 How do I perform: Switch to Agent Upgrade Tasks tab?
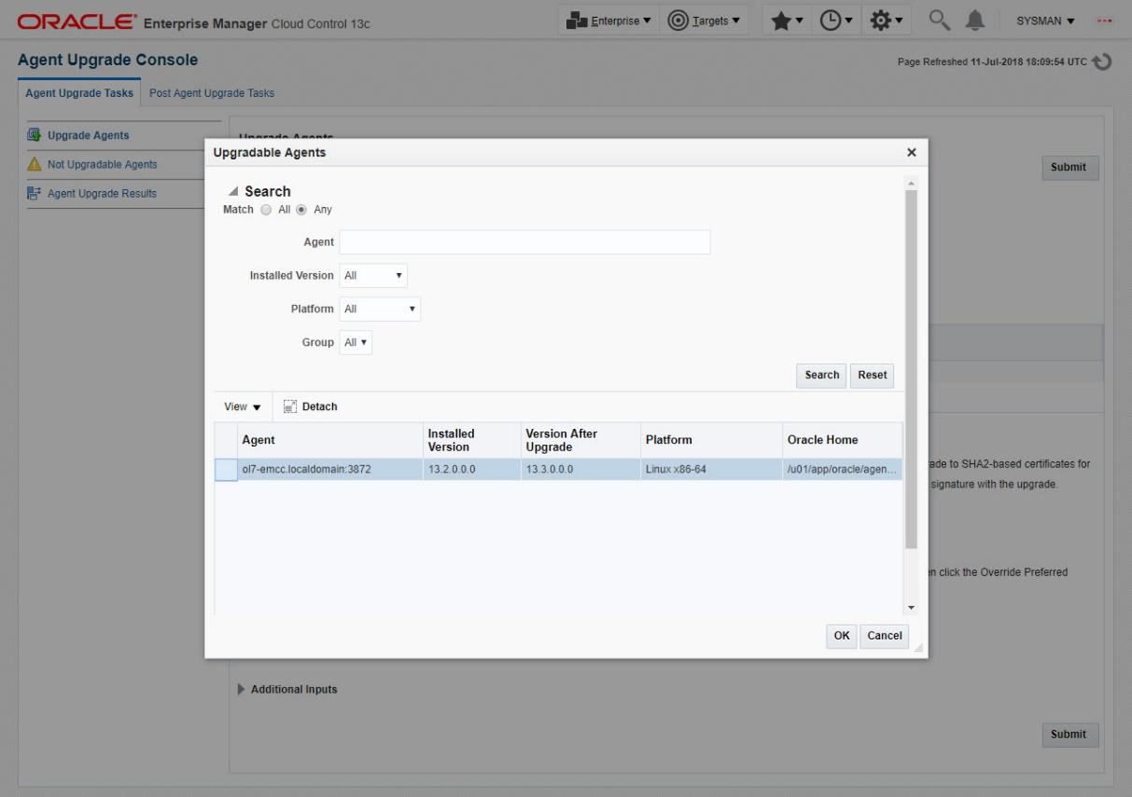(x=78, y=93)
